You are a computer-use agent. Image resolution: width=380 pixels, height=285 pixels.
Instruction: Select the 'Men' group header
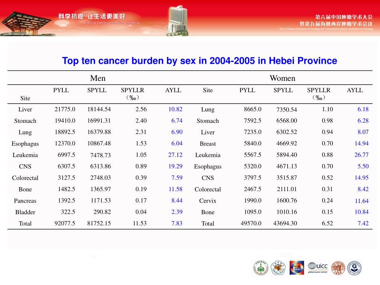(x=98, y=78)
